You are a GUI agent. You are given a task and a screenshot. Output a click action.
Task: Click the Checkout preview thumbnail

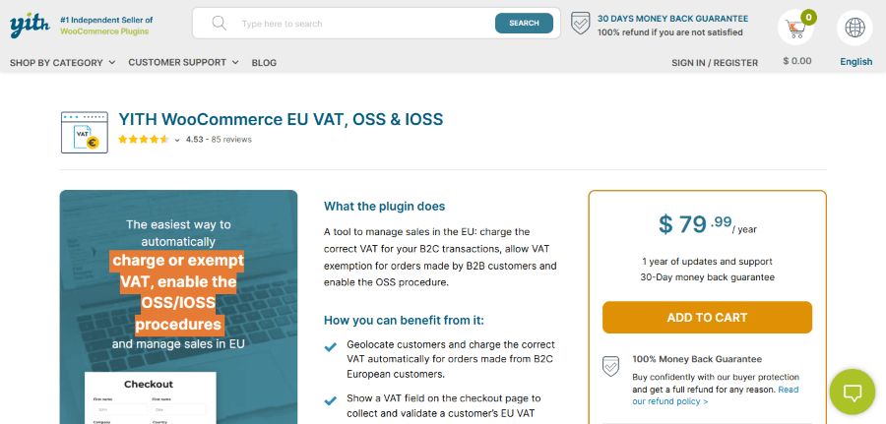click(151, 398)
